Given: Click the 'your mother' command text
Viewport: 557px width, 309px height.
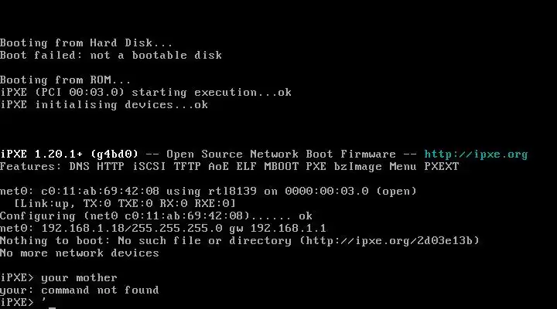Looking at the screenshot, I should 79,278.
